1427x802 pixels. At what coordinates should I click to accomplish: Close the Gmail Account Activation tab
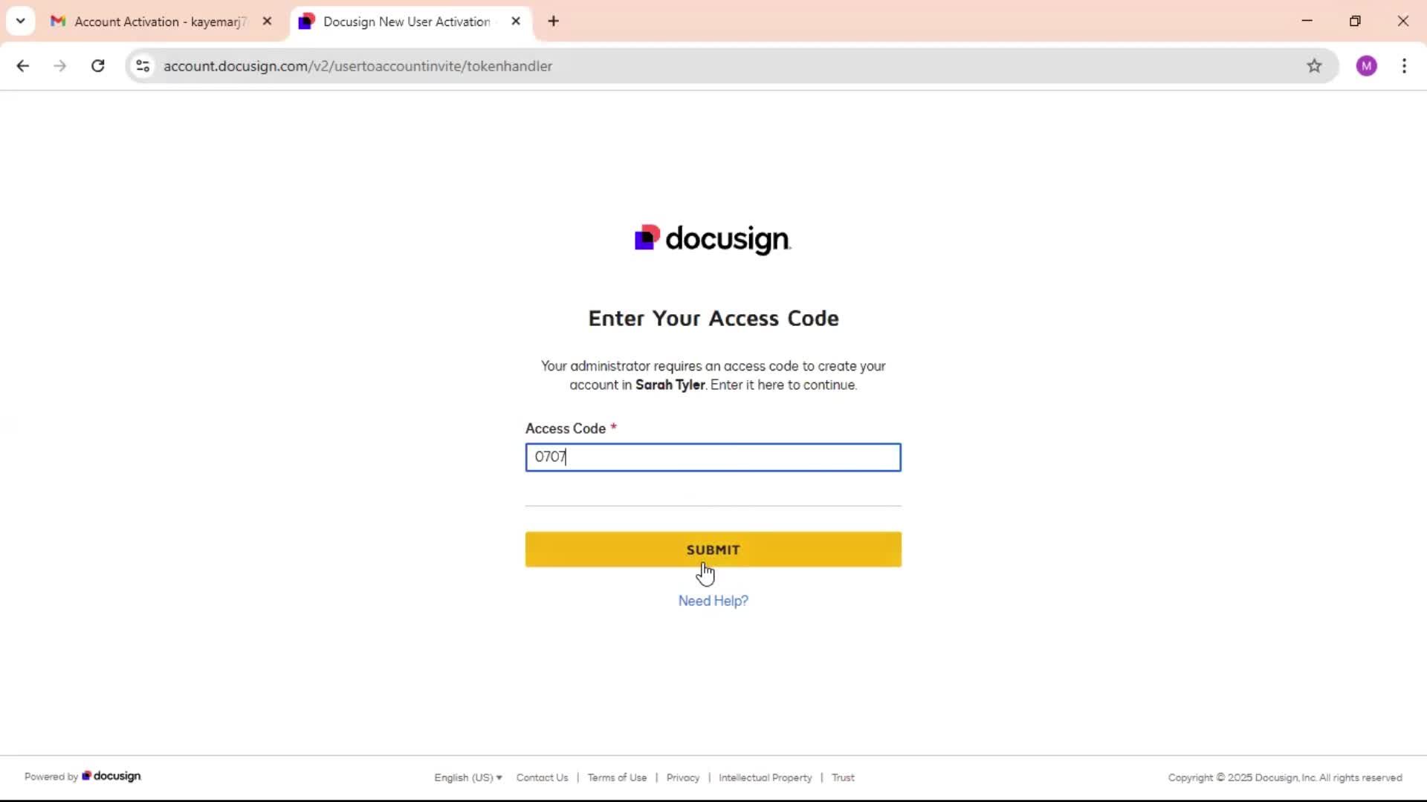267,22
